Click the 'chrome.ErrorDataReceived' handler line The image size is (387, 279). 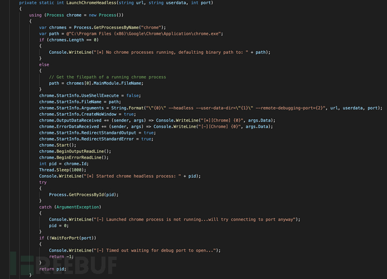pos(156,127)
